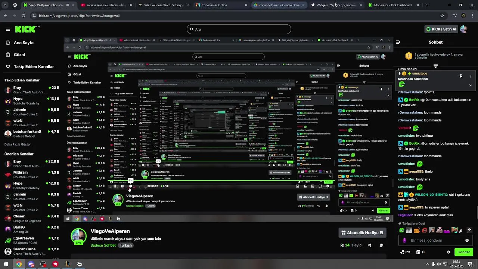
Task: Click the gift leaderboard banner
Action: tap(435, 56)
